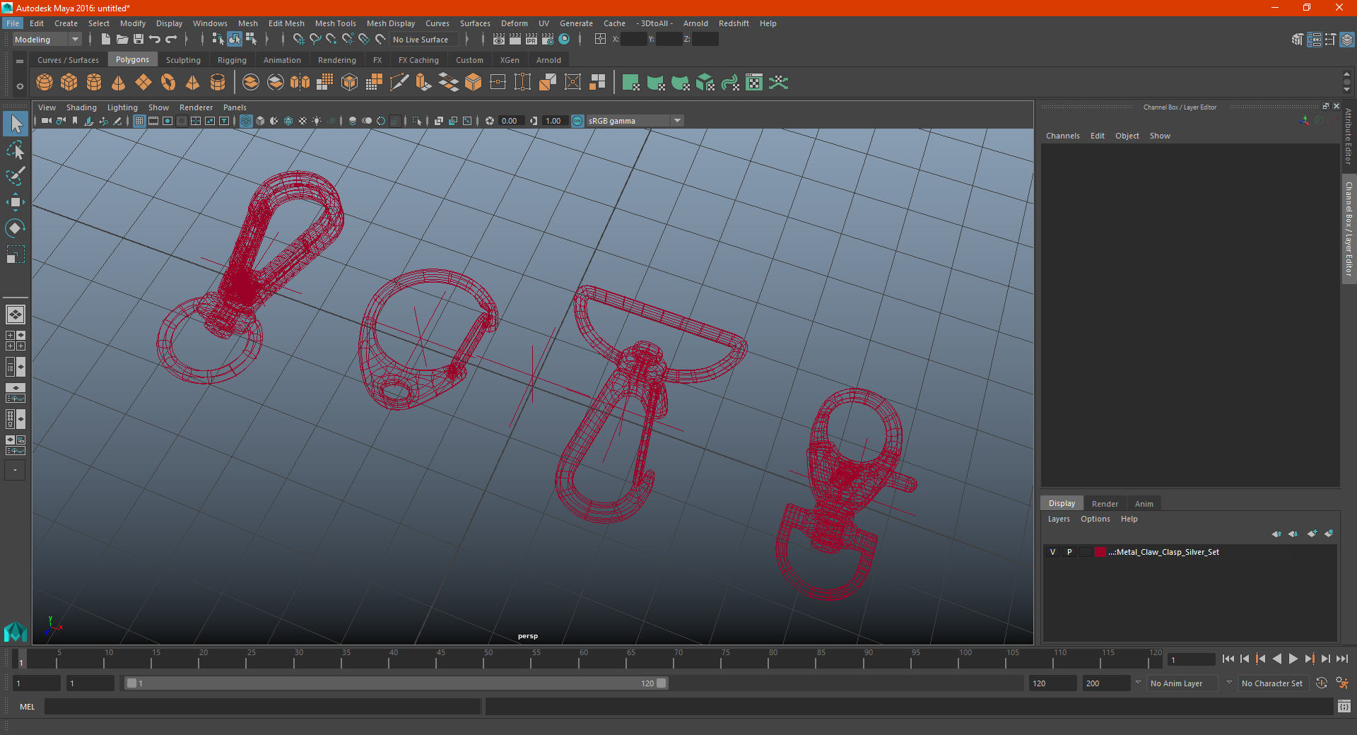Open the IPR render icon
Screen dimensions: 1357x735
coord(531,40)
